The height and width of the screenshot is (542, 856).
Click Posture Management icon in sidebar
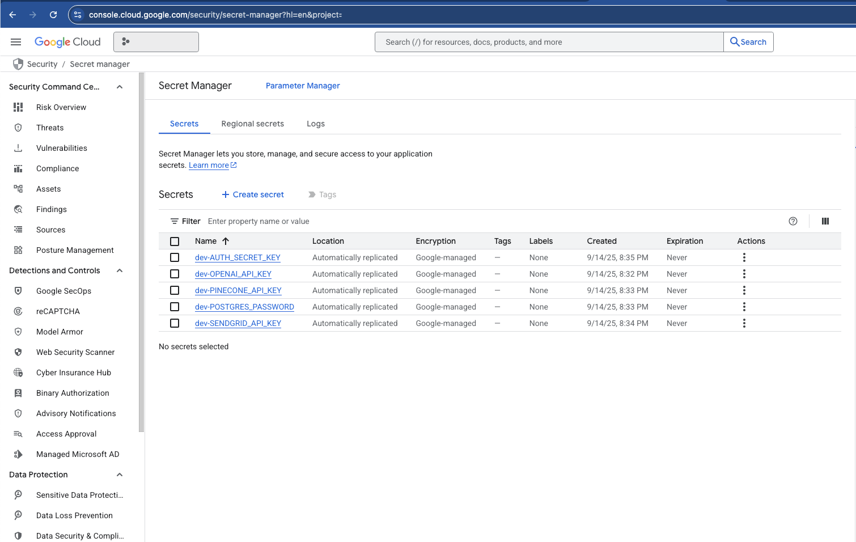pyautogui.click(x=18, y=250)
